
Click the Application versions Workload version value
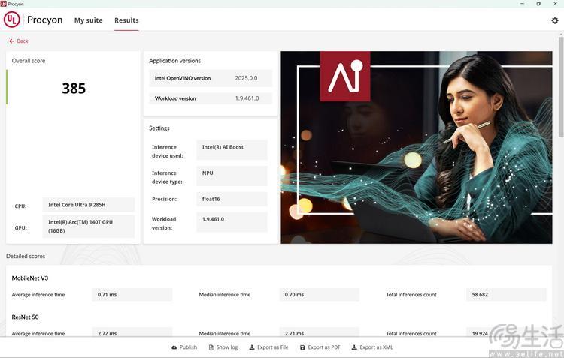pos(247,98)
